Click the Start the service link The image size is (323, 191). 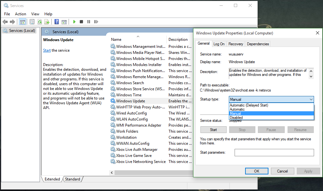[x=47, y=50]
